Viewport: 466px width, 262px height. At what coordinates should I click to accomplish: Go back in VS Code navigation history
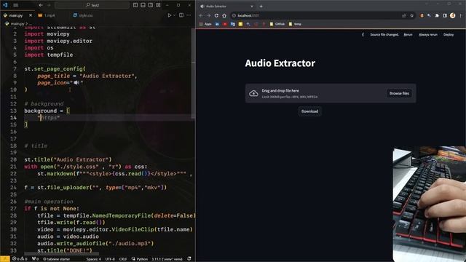click(x=41, y=5)
